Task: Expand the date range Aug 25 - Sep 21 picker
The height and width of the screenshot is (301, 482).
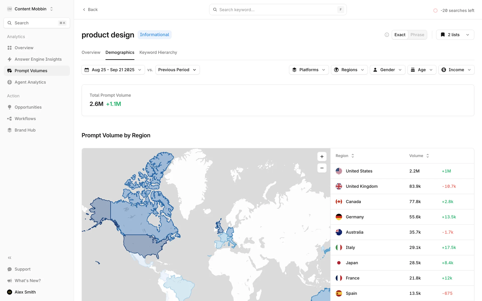Action: pyautogui.click(x=113, y=70)
